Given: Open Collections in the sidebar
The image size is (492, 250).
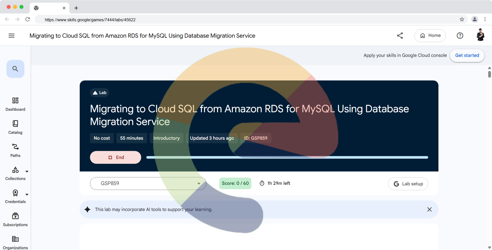Looking at the screenshot, I should pos(15,173).
